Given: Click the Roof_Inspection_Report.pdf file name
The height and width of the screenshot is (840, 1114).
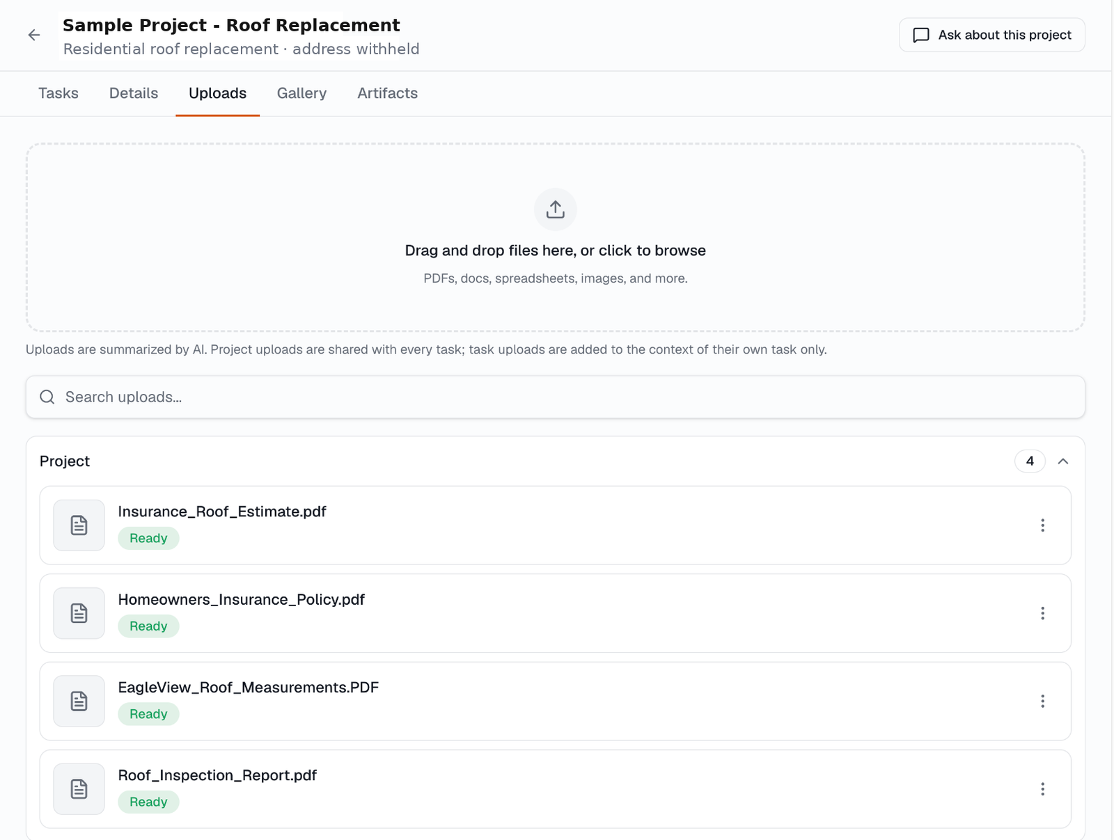Looking at the screenshot, I should point(217,775).
